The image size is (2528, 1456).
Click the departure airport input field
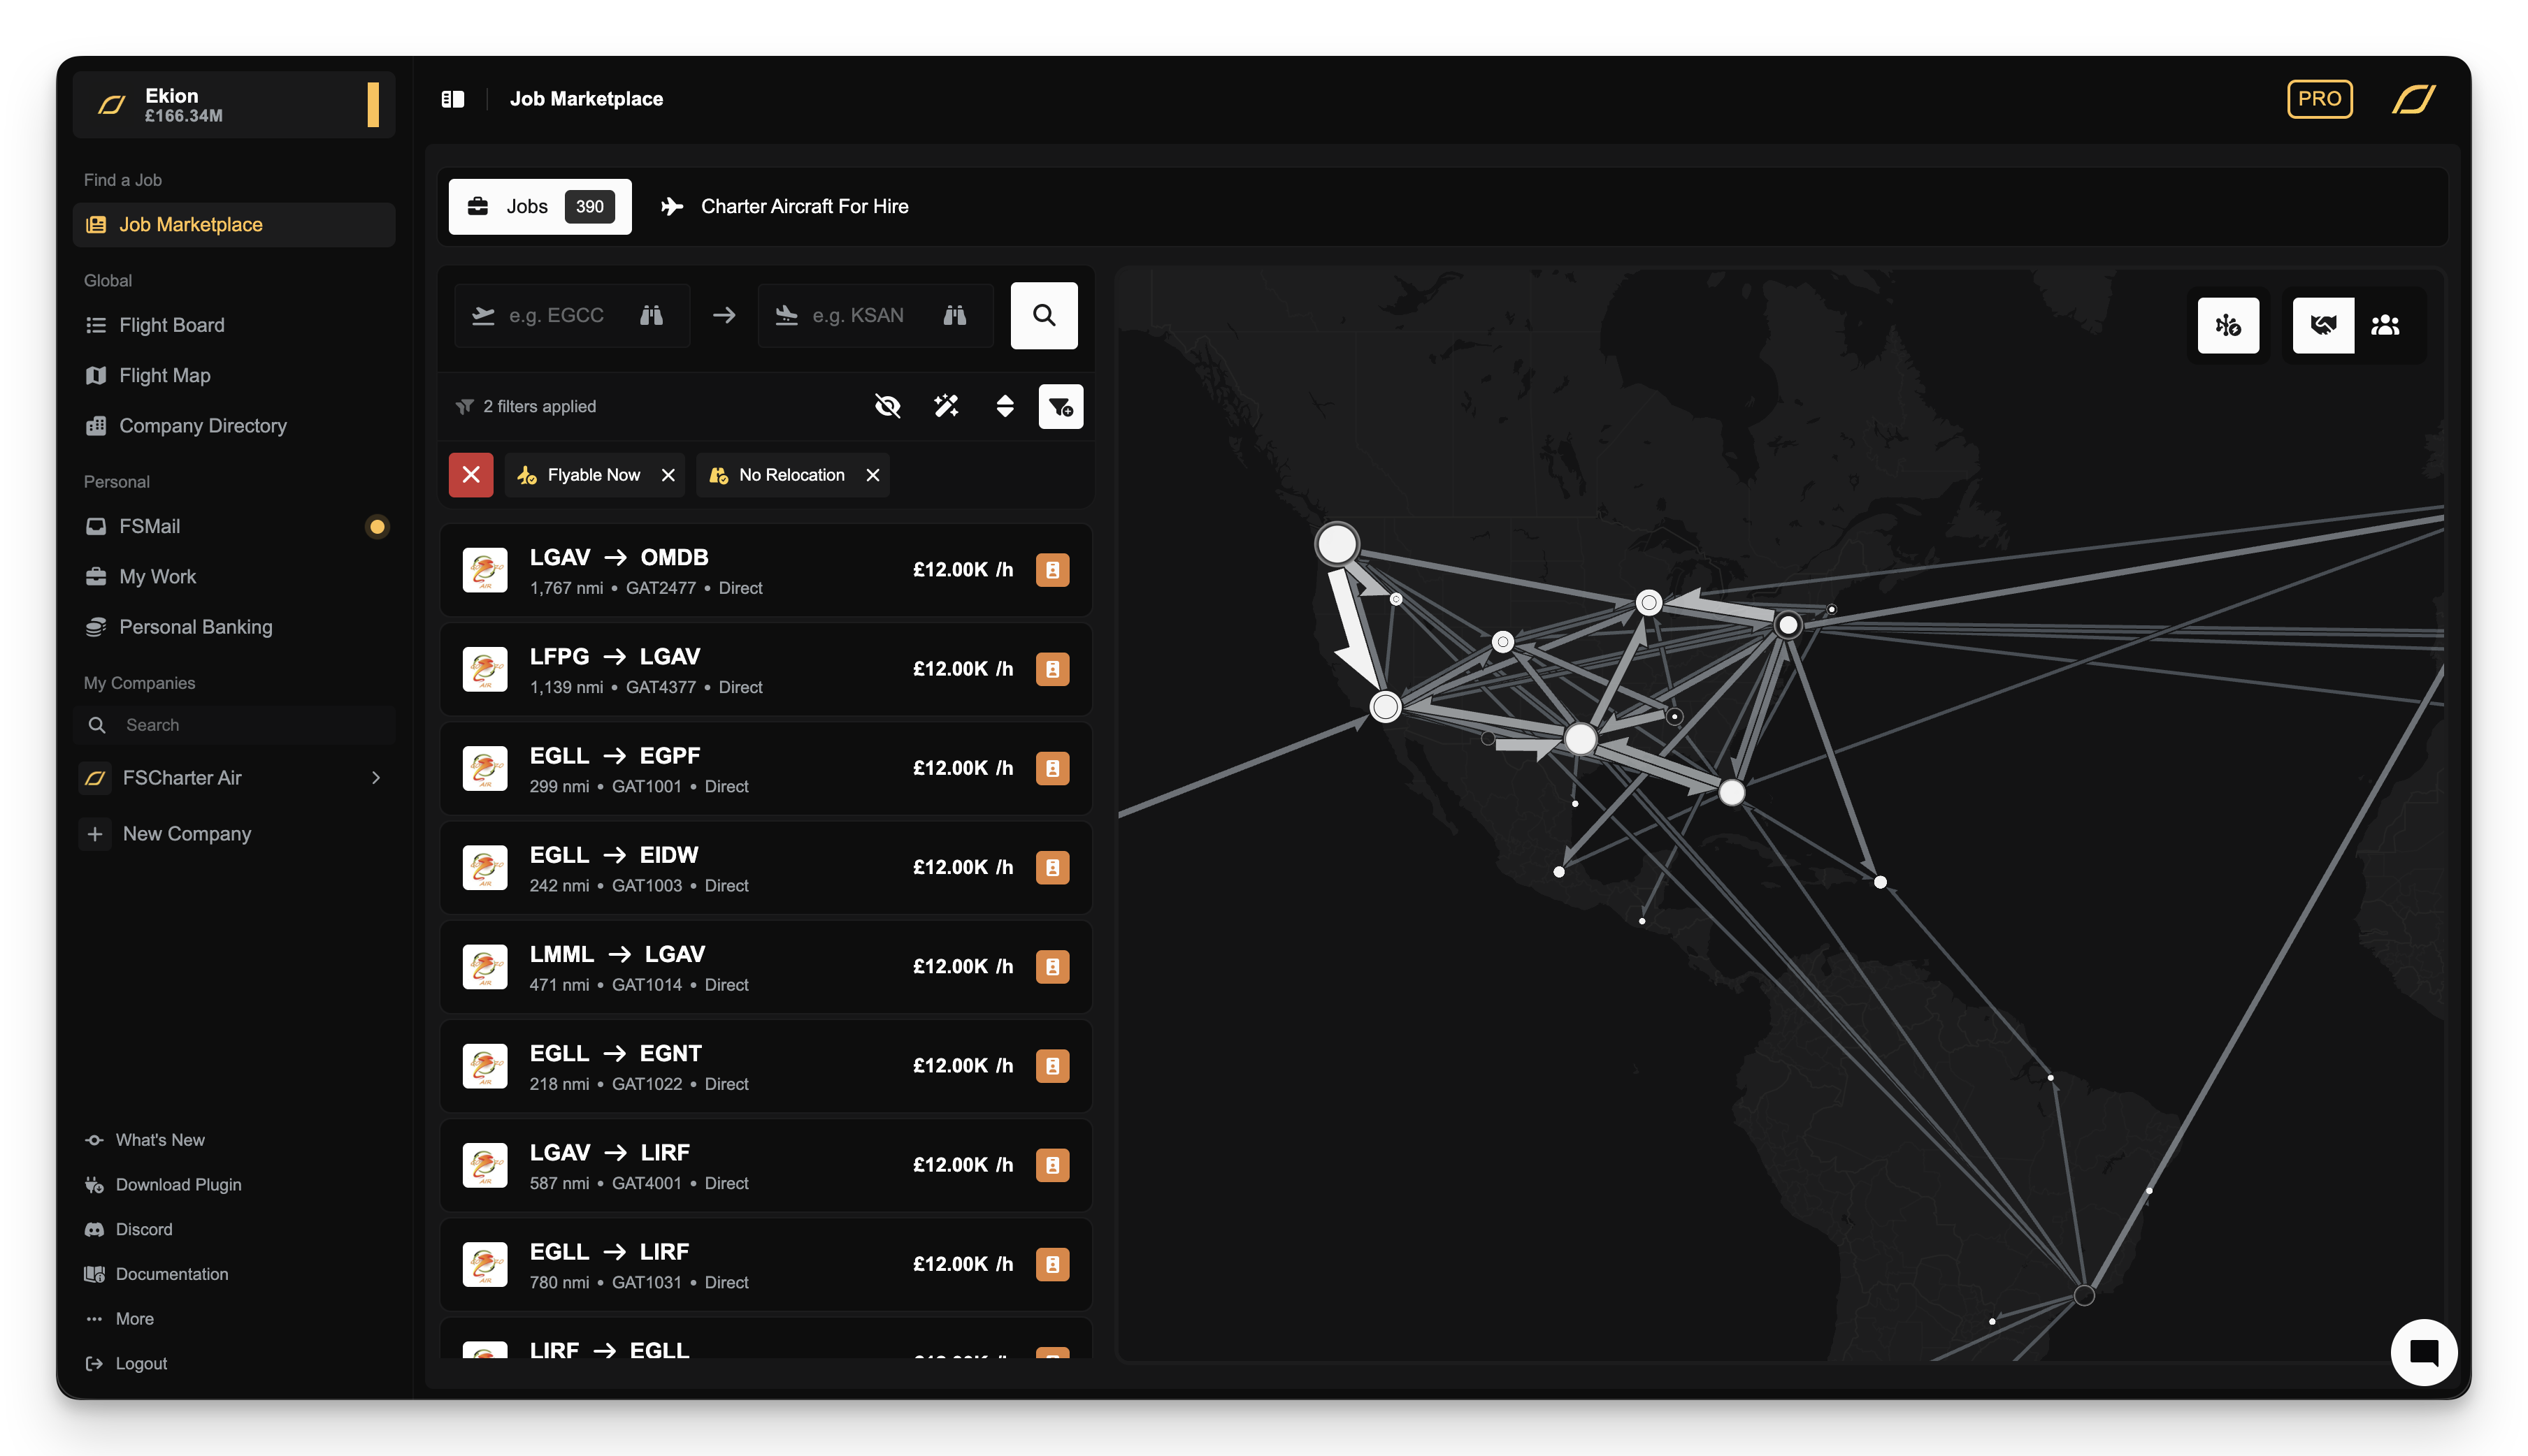[x=556, y=316]
